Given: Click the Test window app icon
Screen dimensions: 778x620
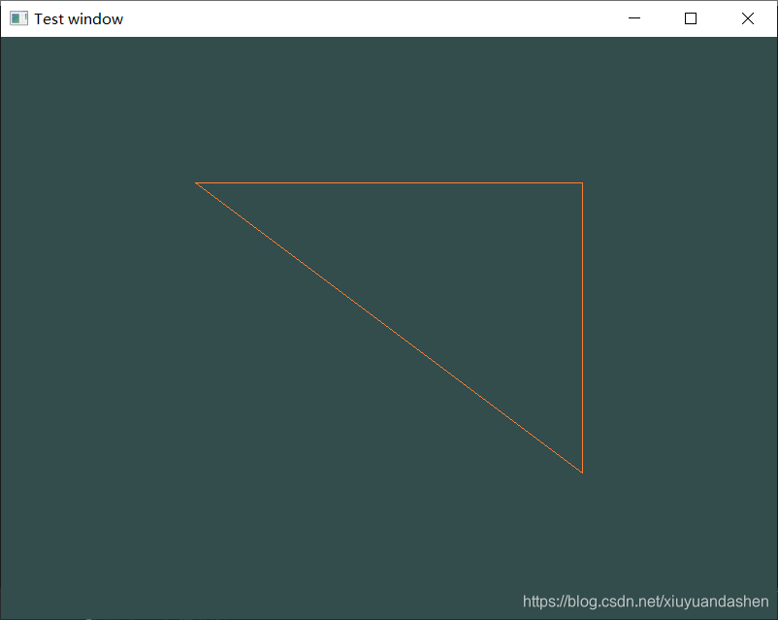Looking at the screenshot, I should tap(18, 18).
